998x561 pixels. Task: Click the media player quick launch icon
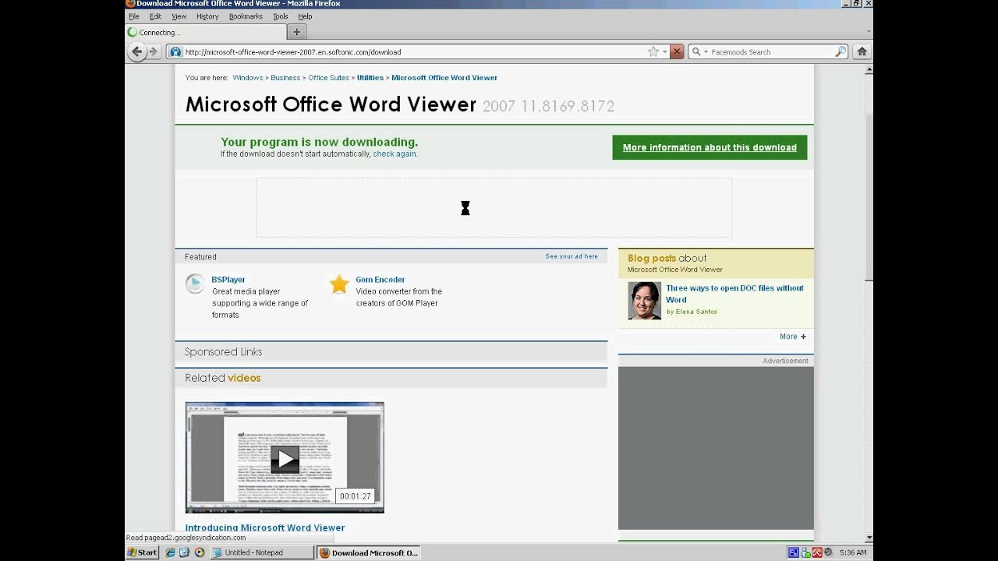tap(200, 552)
